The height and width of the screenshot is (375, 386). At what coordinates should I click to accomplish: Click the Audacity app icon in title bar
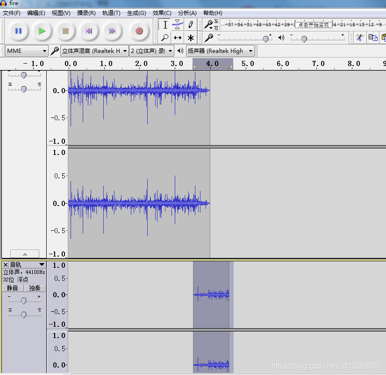(x=3, y=3)
